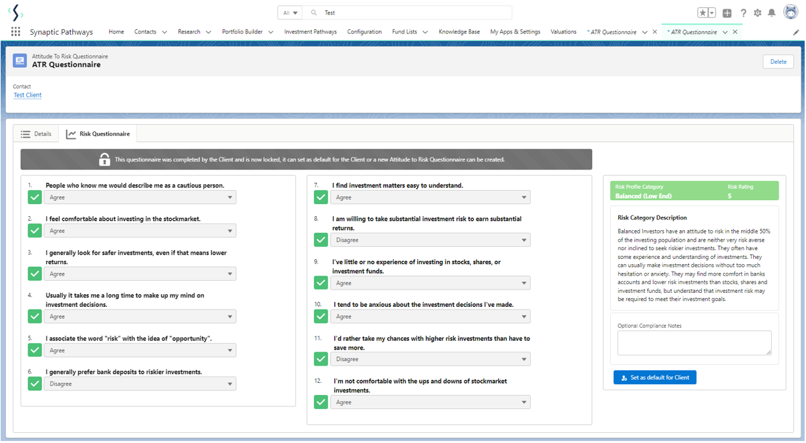The image size is (806, 443).
Task: Click the Set as default for Client button
Action: (x=655, y=378)
